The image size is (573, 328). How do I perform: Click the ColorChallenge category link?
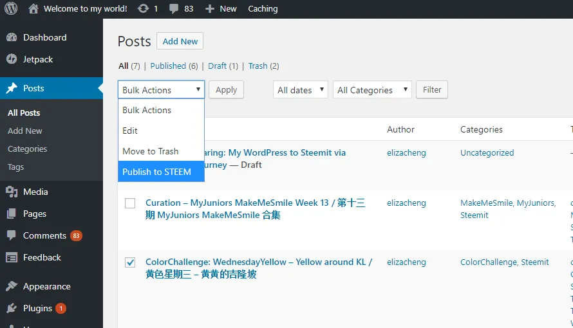point(489,262)
